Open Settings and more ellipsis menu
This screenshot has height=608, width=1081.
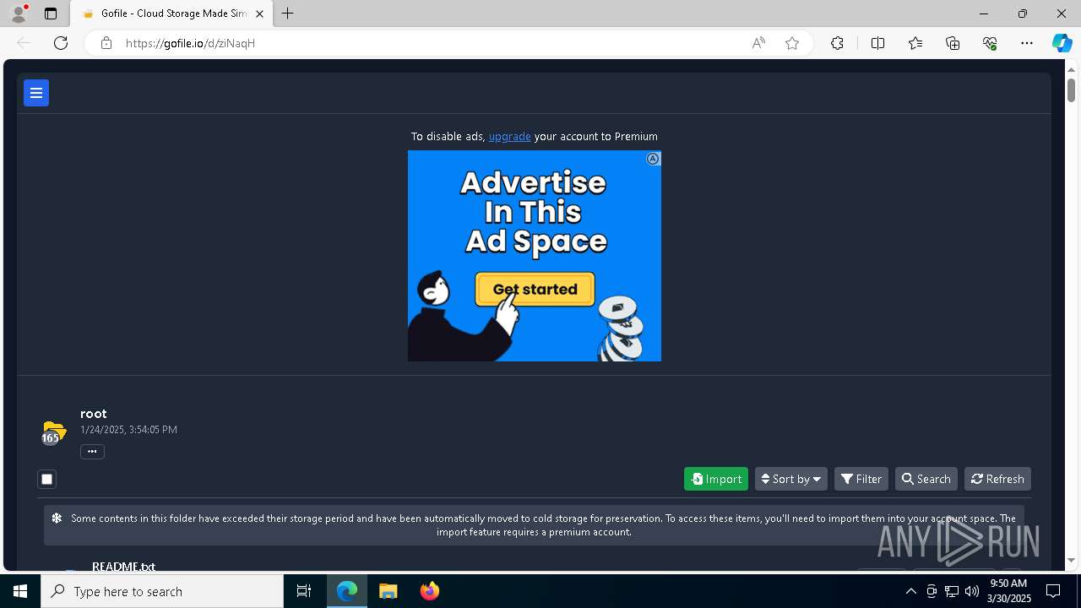(x=1027, y=43)
